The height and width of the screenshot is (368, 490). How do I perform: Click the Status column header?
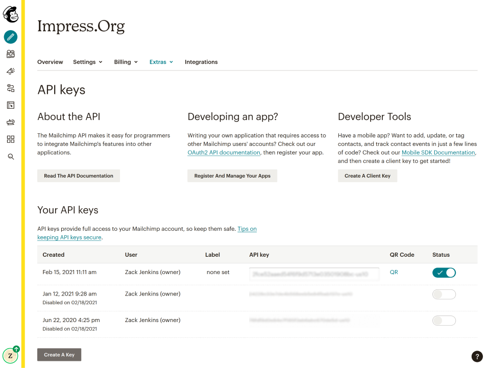tap(441, 255)
